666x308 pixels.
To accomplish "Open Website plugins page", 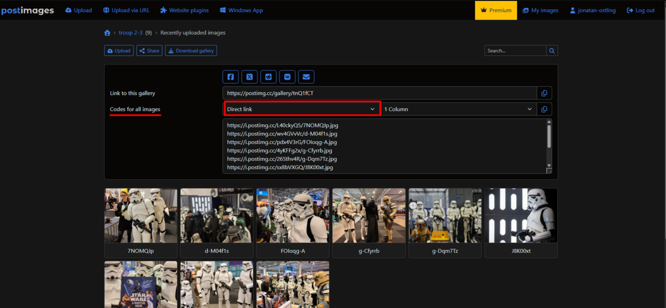I will pyautogui.click(x=184, y=10).
